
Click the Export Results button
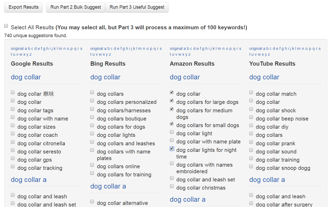click(x=23, y=7)
